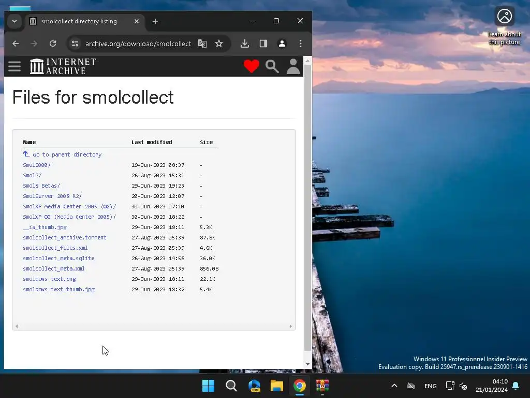
Task: Launch Edge Preview from taskbar
Action: click(254, 386)
